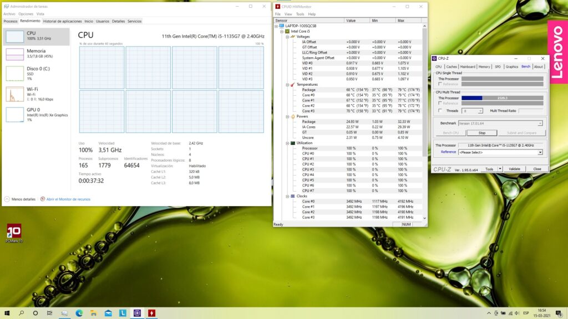Open Windows Search magnifier on taskbar

[22, 313]
